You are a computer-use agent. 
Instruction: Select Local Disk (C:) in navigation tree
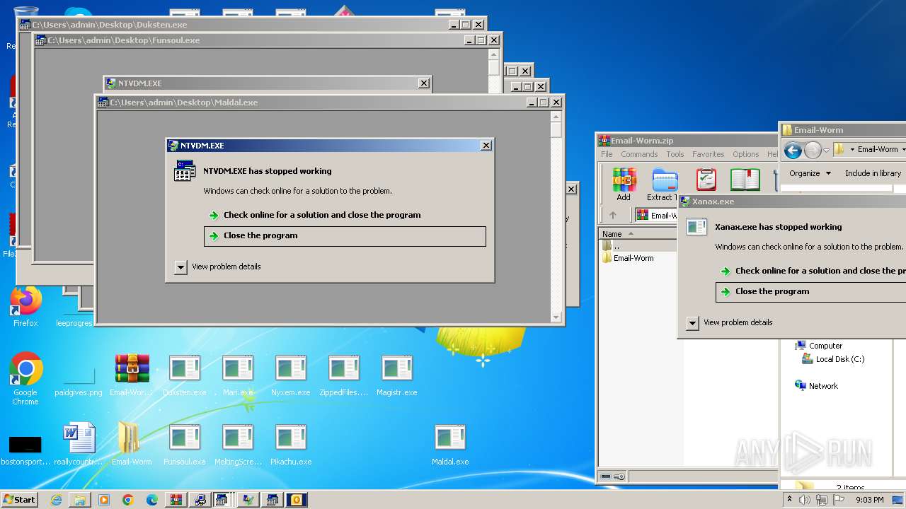coord(832,359)
